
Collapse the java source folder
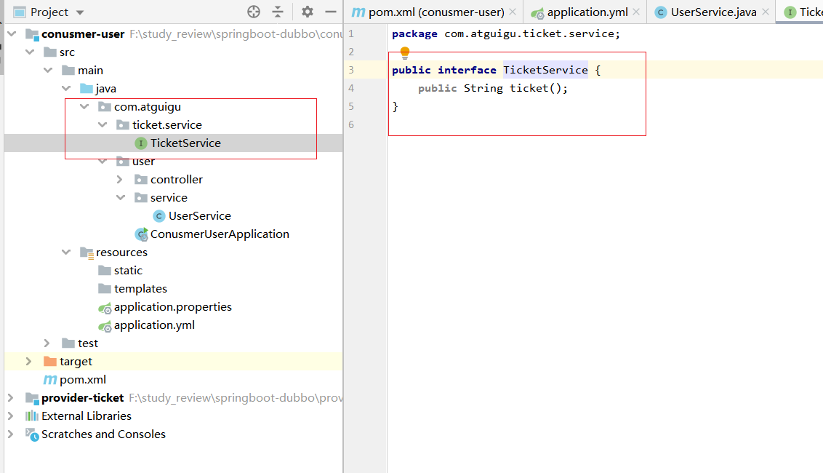tap(66, 88)
